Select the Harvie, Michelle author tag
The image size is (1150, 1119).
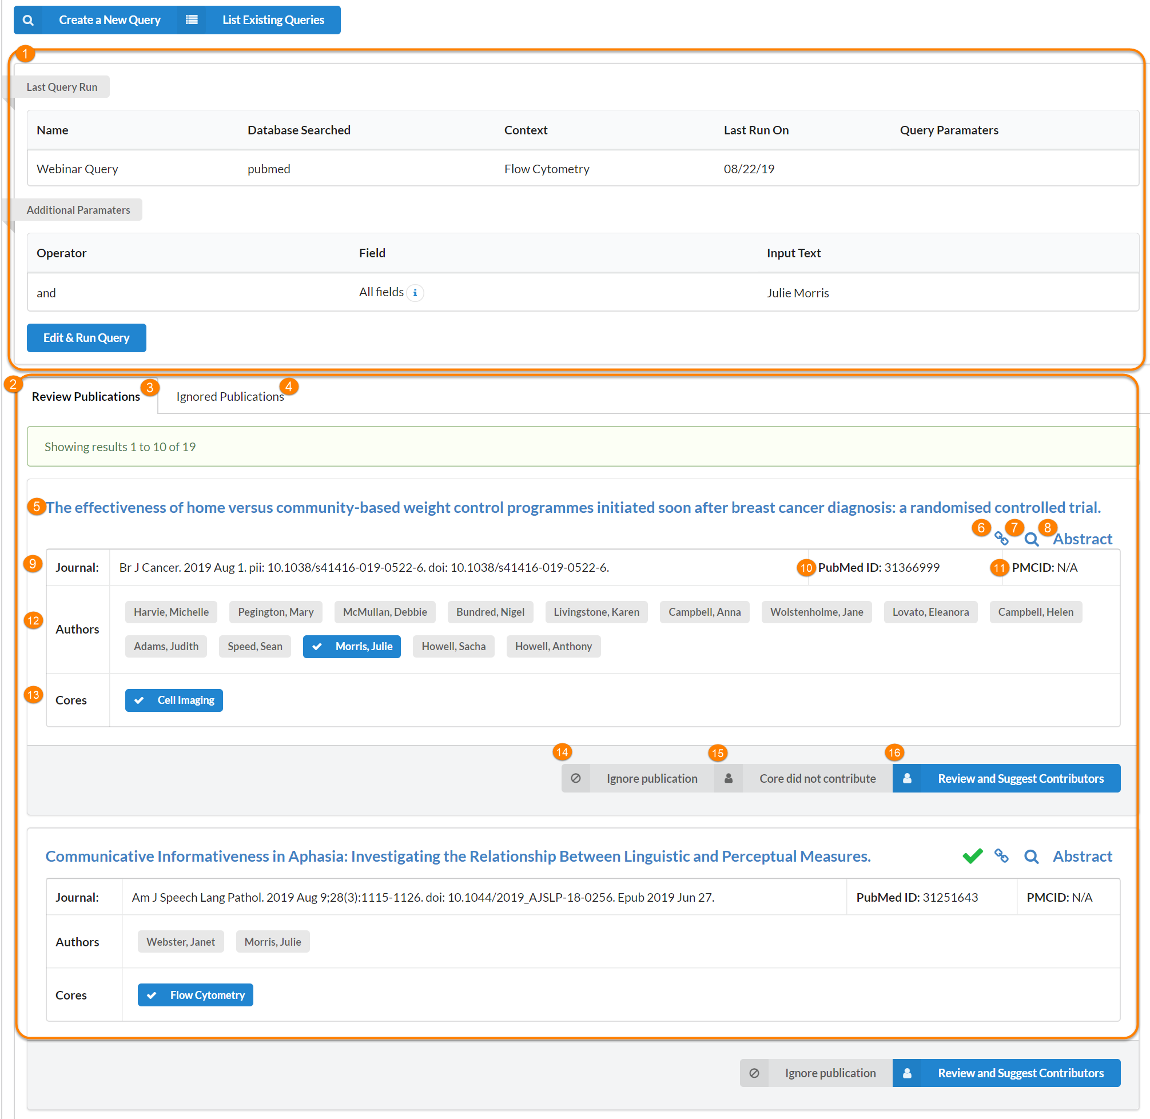(x=171, y=612)
